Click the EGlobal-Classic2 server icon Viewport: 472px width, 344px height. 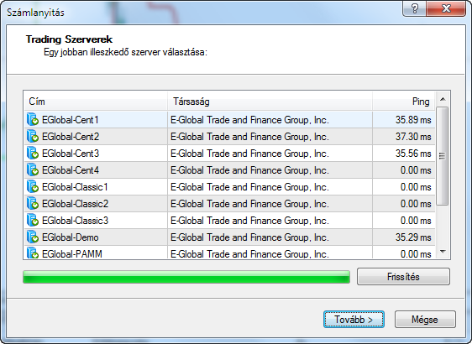(33, 204)
